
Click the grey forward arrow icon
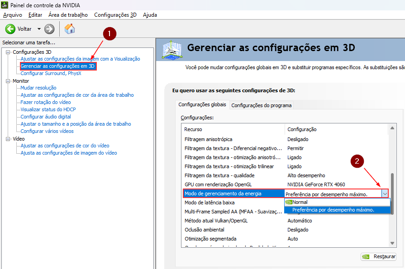tap(49, 29)
